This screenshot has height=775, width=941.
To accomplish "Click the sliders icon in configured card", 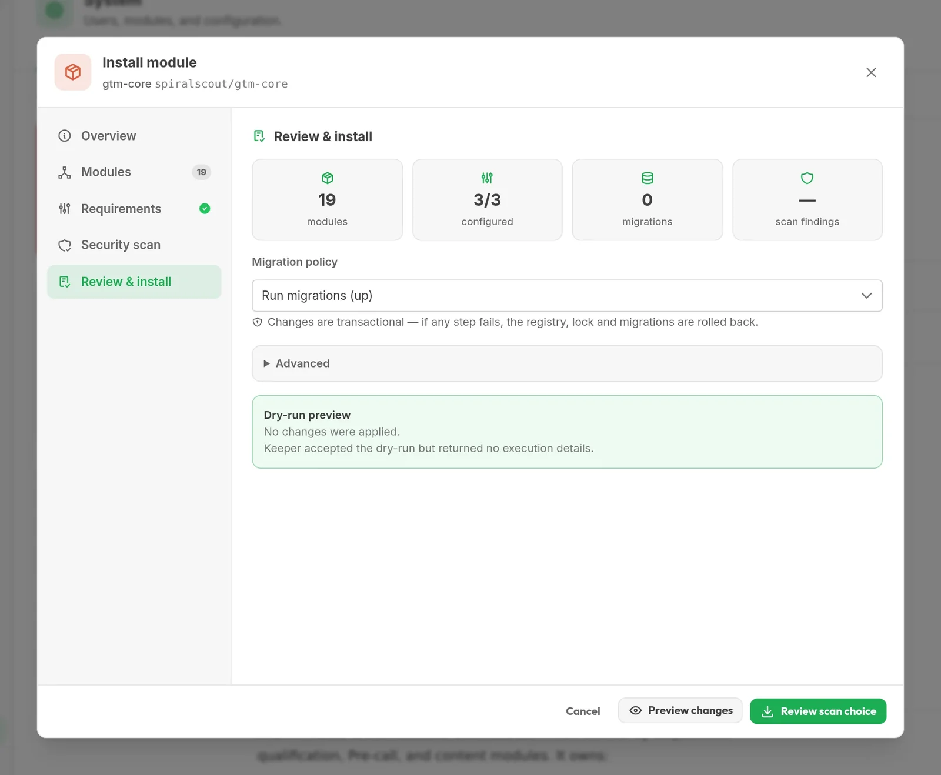I will [487, 178].
